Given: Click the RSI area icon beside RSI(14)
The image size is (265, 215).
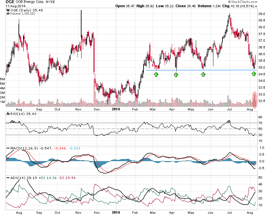Looking at the screenshot, I should tap(8, 114).
